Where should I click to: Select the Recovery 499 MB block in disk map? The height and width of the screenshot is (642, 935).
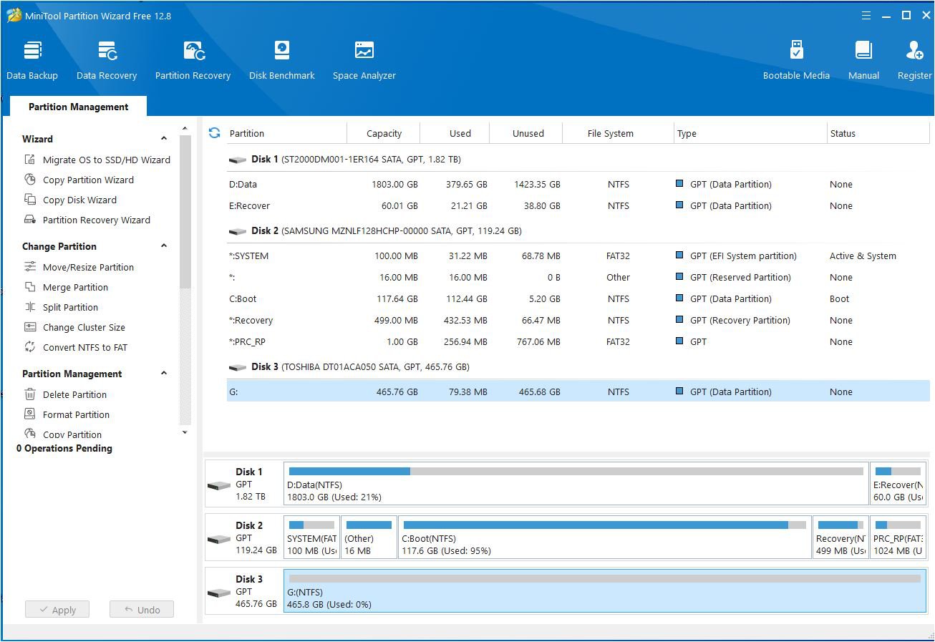pyautogui.click(x=840, y=538)
